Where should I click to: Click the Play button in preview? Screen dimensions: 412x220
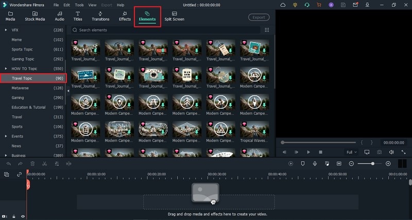tap(308, 152)
